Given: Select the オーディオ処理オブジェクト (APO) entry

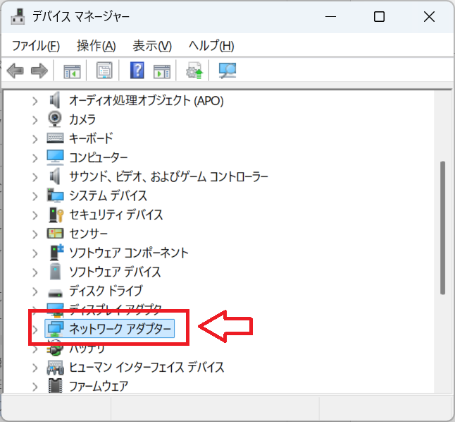Looking at the screenshot, I should click(x=147, y=101).
